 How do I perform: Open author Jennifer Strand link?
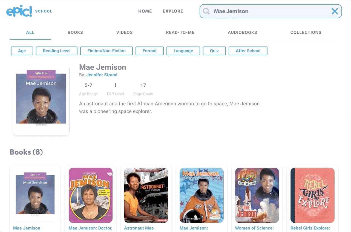102,75
